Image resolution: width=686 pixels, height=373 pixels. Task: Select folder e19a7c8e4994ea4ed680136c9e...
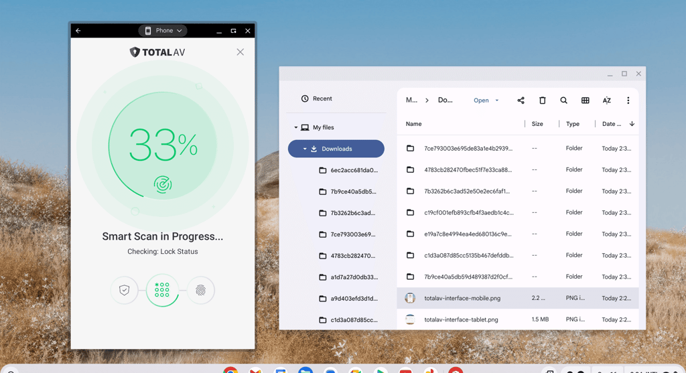[x=518, y=234]
